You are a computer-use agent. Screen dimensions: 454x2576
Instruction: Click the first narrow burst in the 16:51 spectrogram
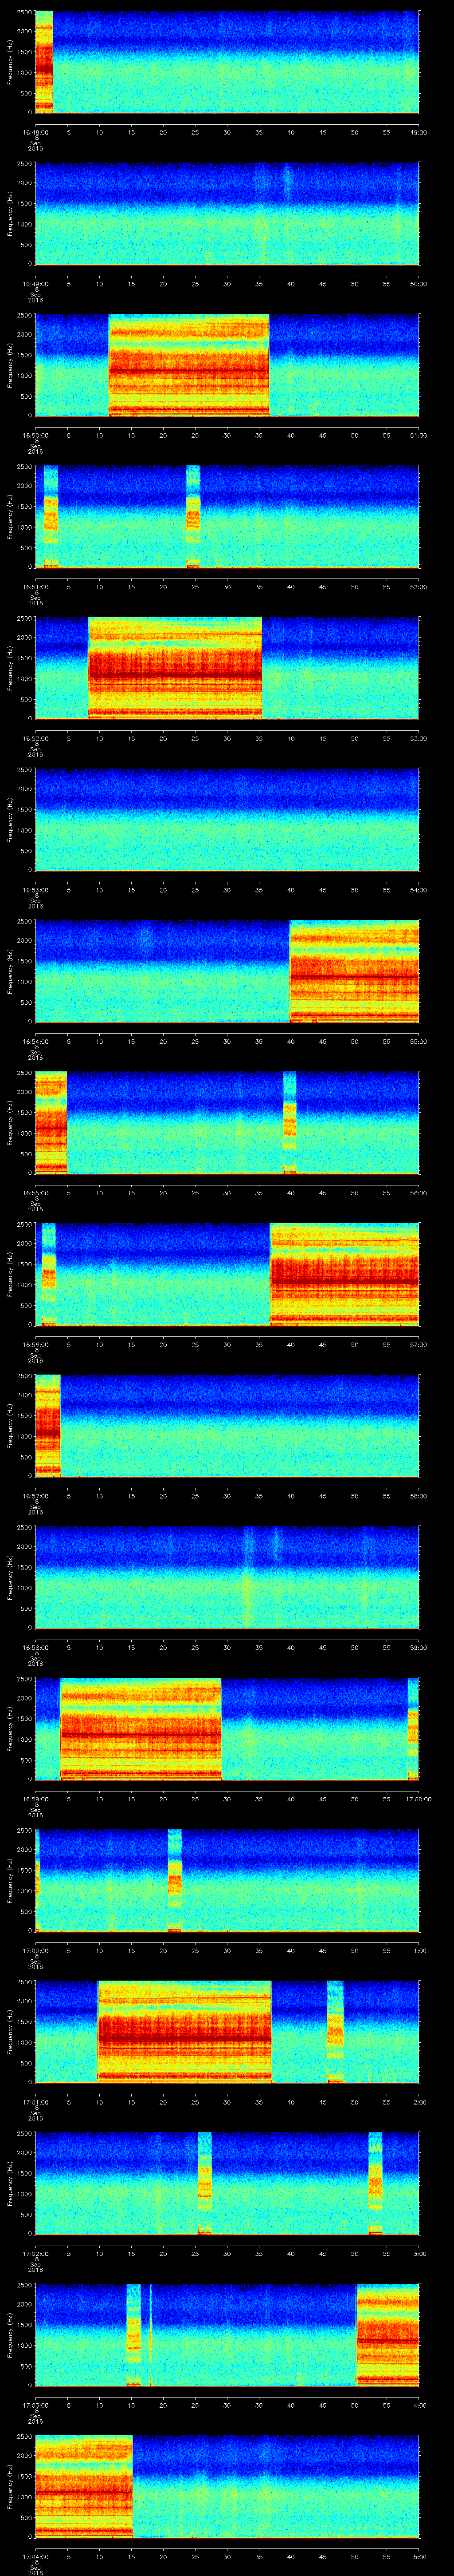[x=51, y=516]
